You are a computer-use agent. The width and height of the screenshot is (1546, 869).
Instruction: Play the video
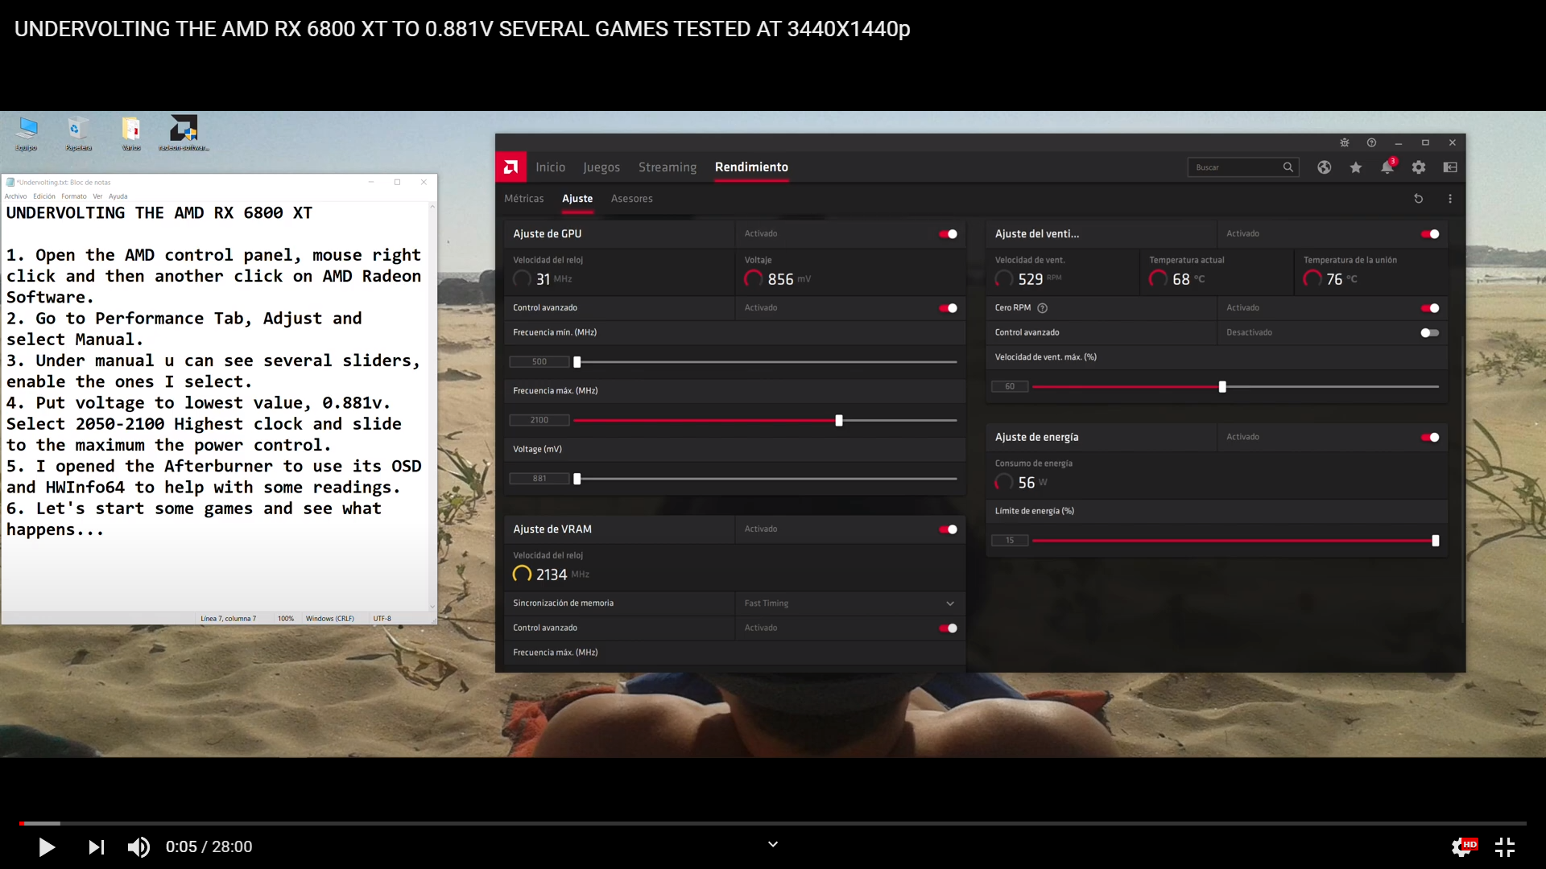click(x=47, y=847)
